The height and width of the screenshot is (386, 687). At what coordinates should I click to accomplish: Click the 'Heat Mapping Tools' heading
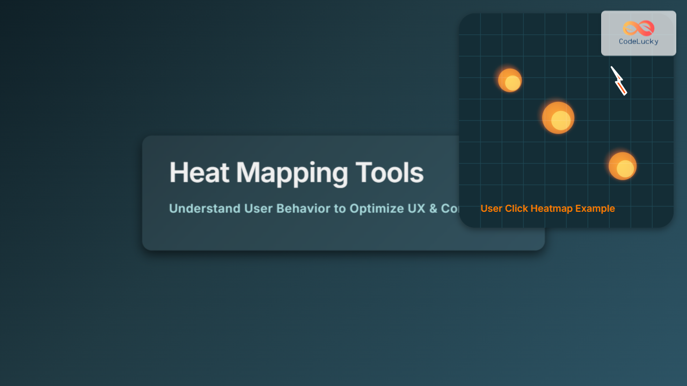click(x=296, y=173)
